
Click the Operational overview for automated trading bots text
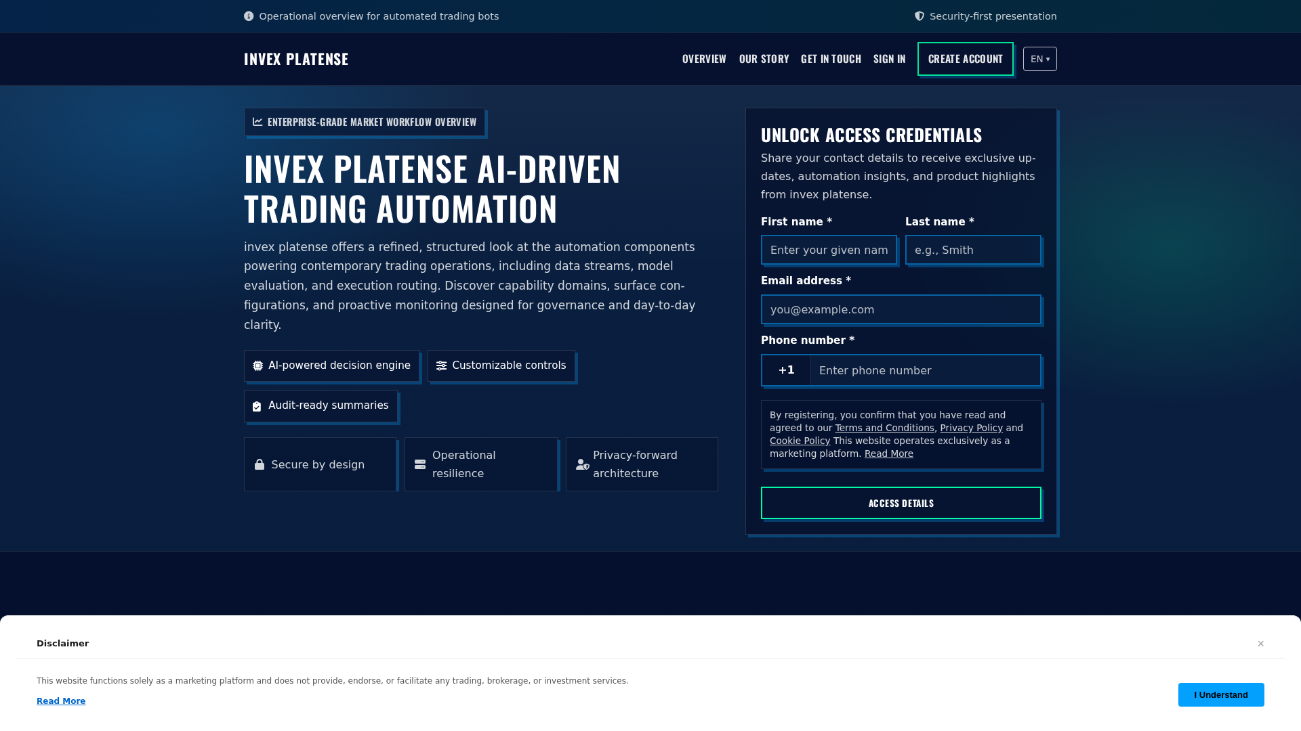[379, 16]
